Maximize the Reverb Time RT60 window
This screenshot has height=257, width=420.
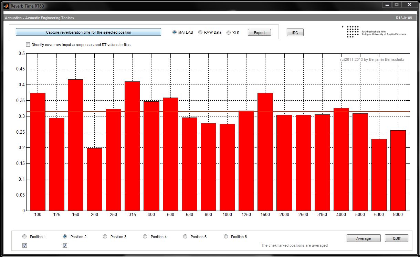pos(397,4)
